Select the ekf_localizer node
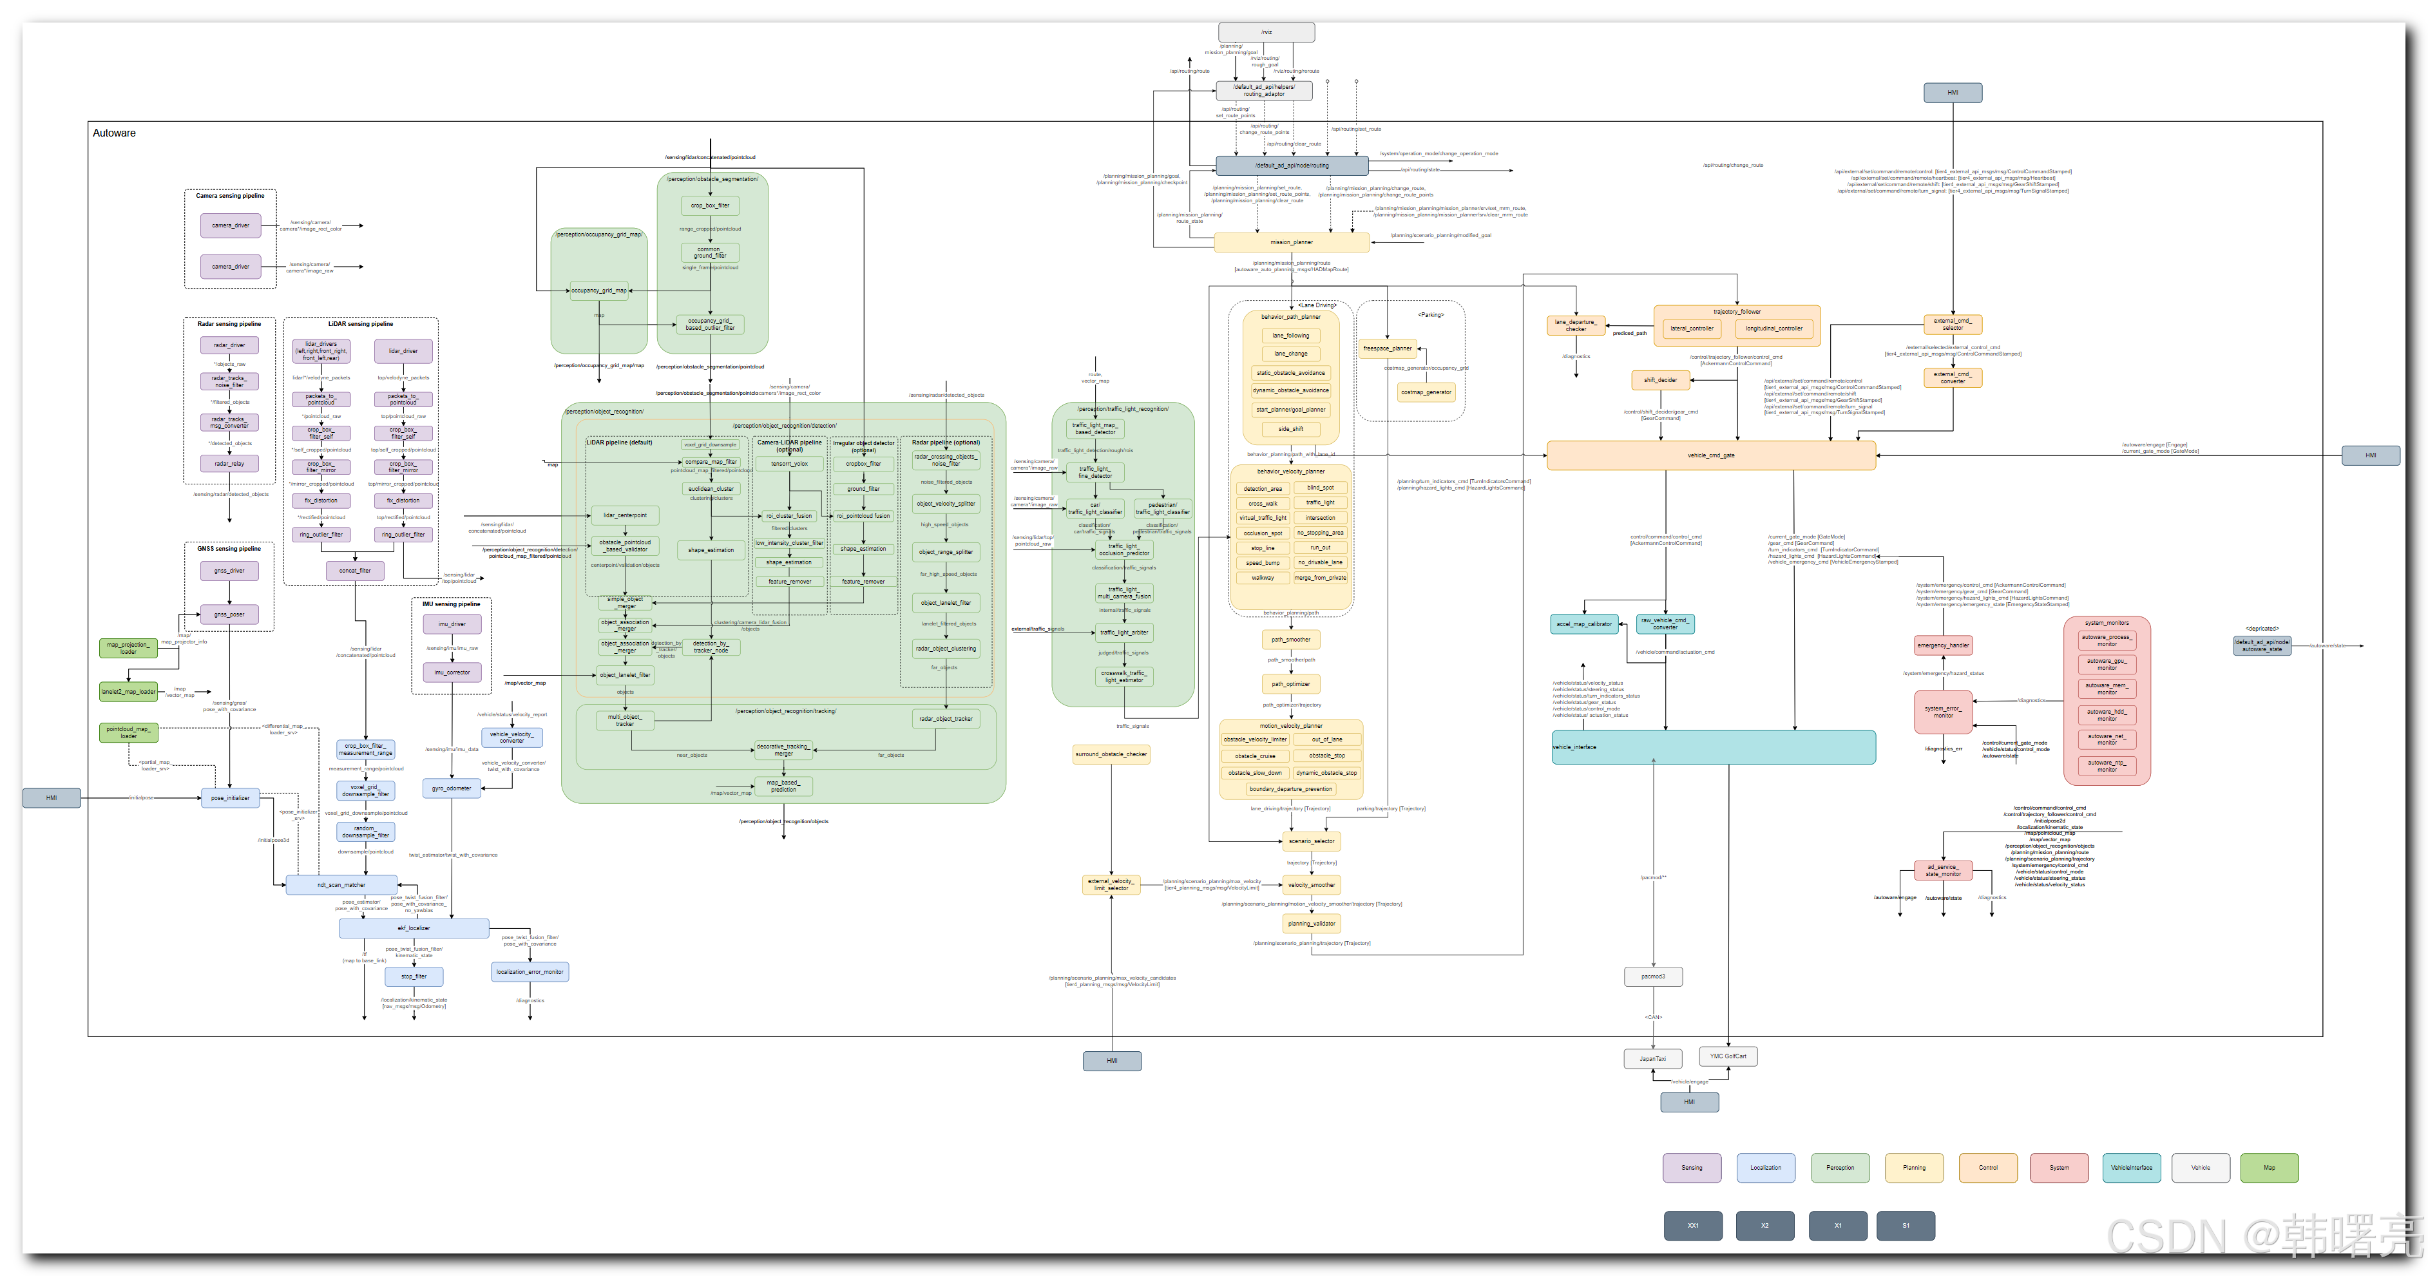 (413, 928)
